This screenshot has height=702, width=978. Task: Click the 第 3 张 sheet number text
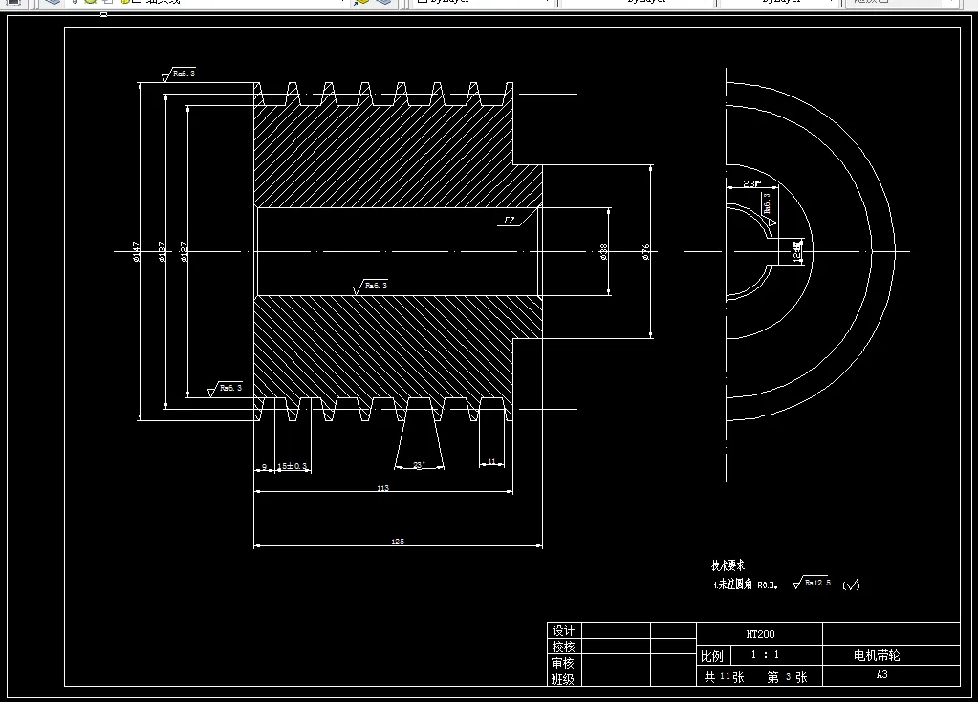coord(787,677)
